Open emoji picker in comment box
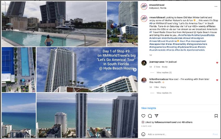Viewport: 221px width, 139px height. [143, 134]
